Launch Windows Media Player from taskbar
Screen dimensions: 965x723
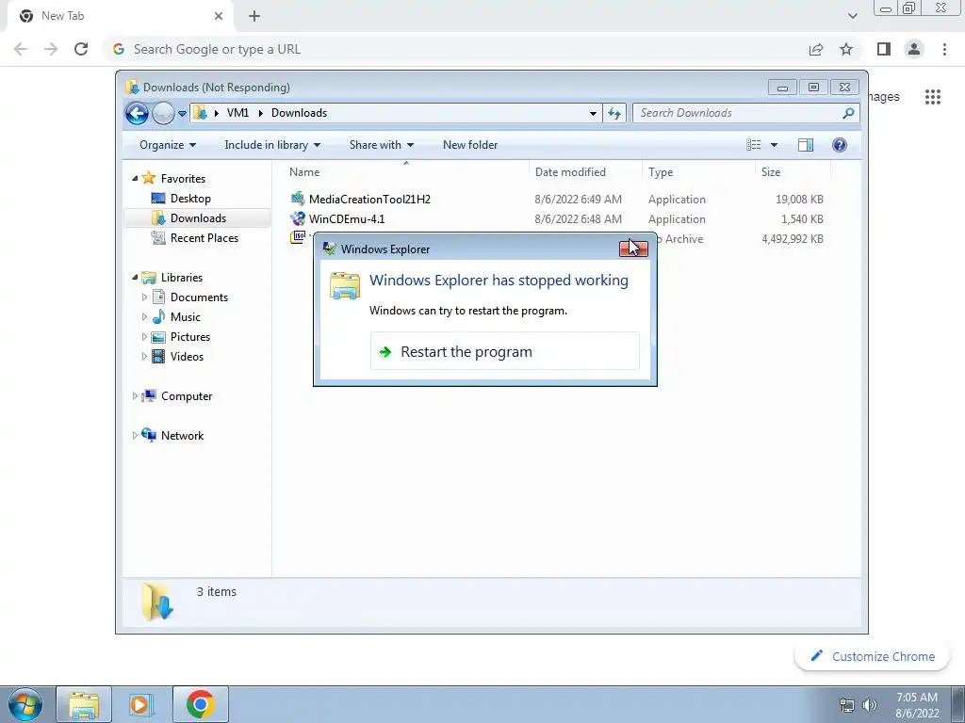click(x=140, y=704)
